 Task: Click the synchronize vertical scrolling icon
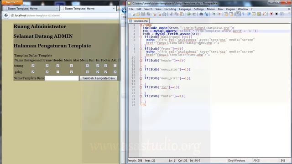(x=226, y=14)
